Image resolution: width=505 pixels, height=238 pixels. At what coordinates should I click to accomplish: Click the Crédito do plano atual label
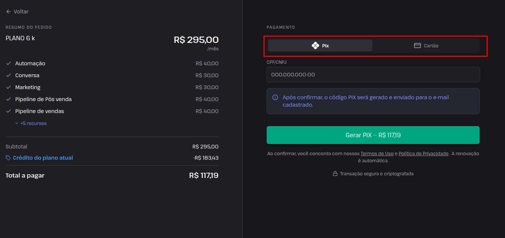tap(43, 158)
